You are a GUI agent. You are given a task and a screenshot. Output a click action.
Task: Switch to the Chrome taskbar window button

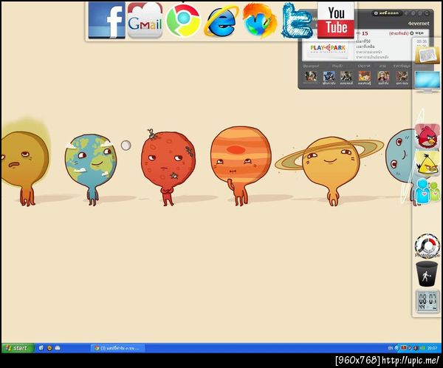tap(118, 348)
